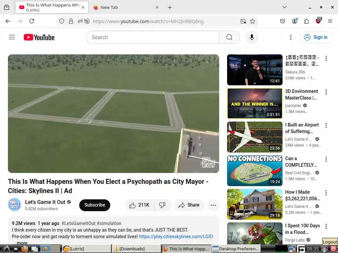Viewport: 338px width, 253px height.
Task: Show site security padlock information
Action: pos(71,21)
